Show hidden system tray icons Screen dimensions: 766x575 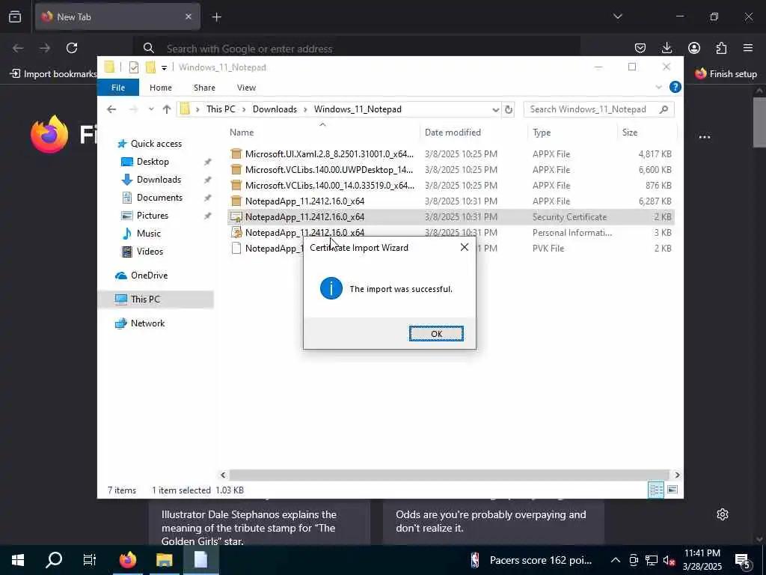[616, 560]
